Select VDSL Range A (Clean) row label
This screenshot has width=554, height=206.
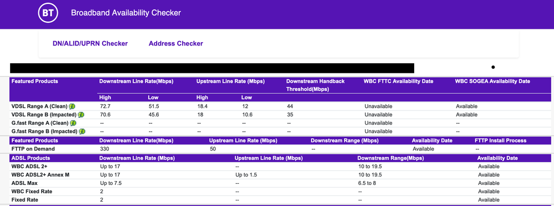39,107
